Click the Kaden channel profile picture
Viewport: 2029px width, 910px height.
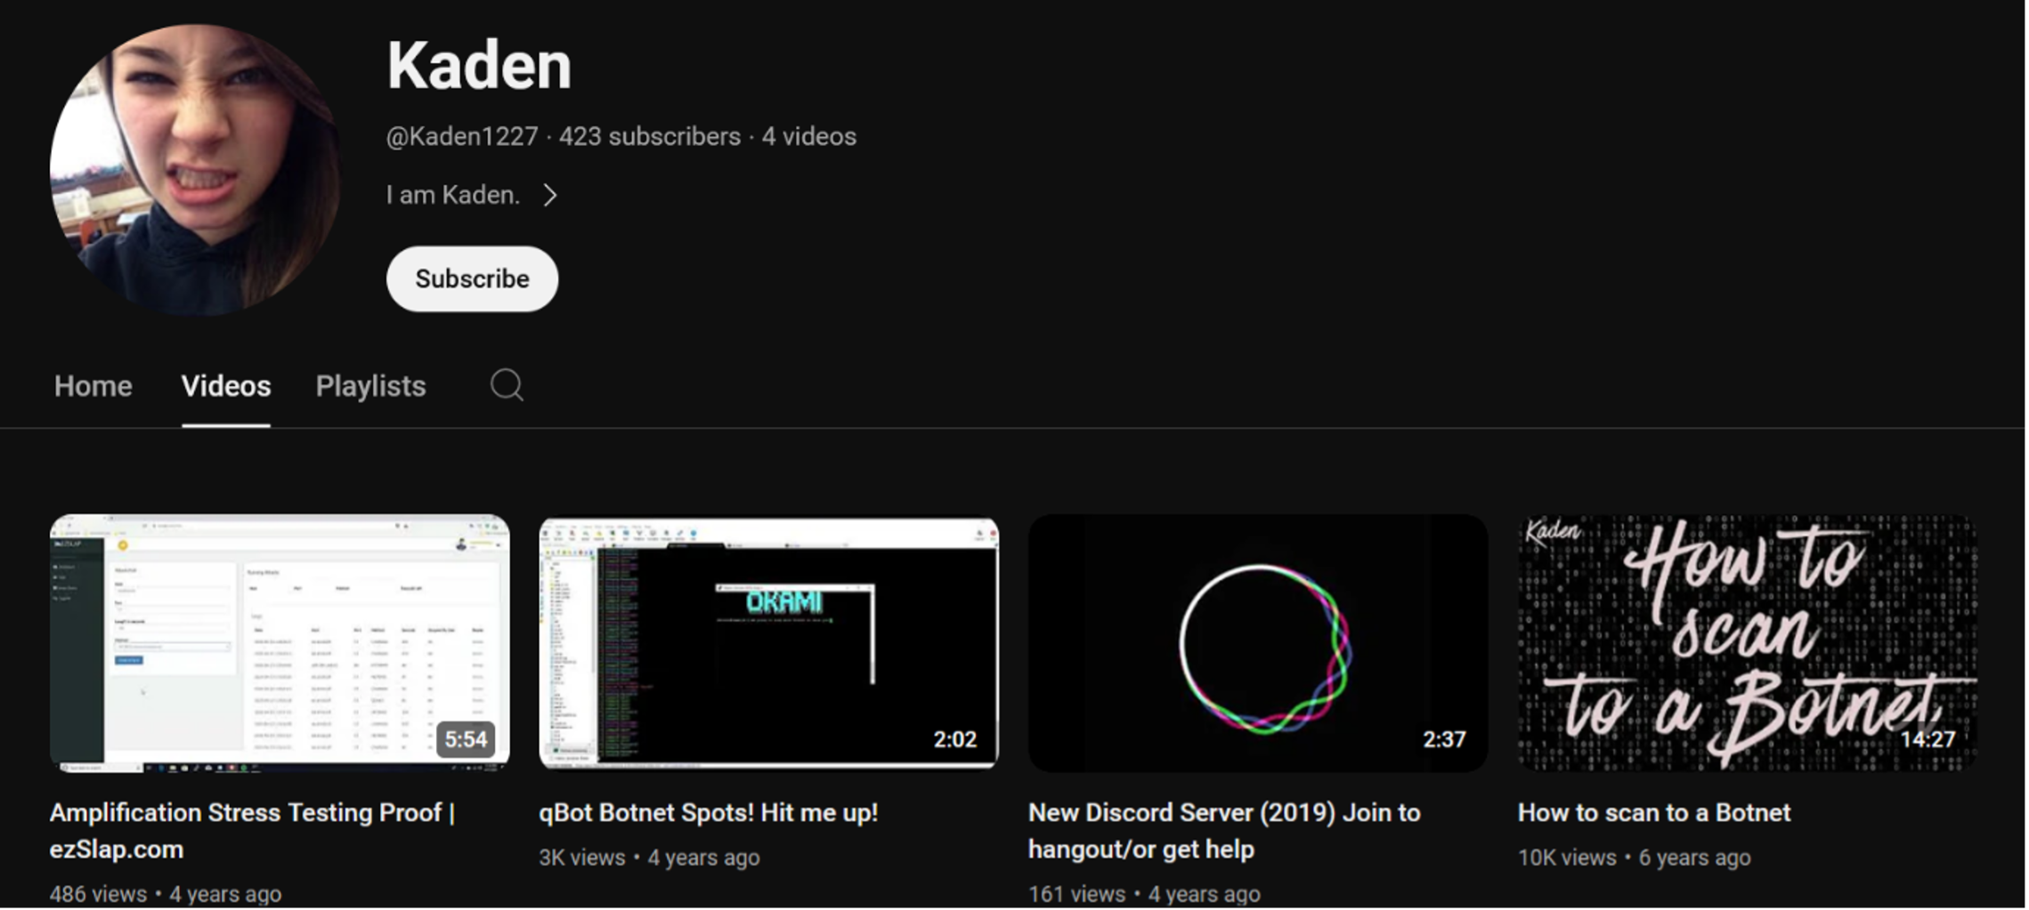click(x=194, y=169)
